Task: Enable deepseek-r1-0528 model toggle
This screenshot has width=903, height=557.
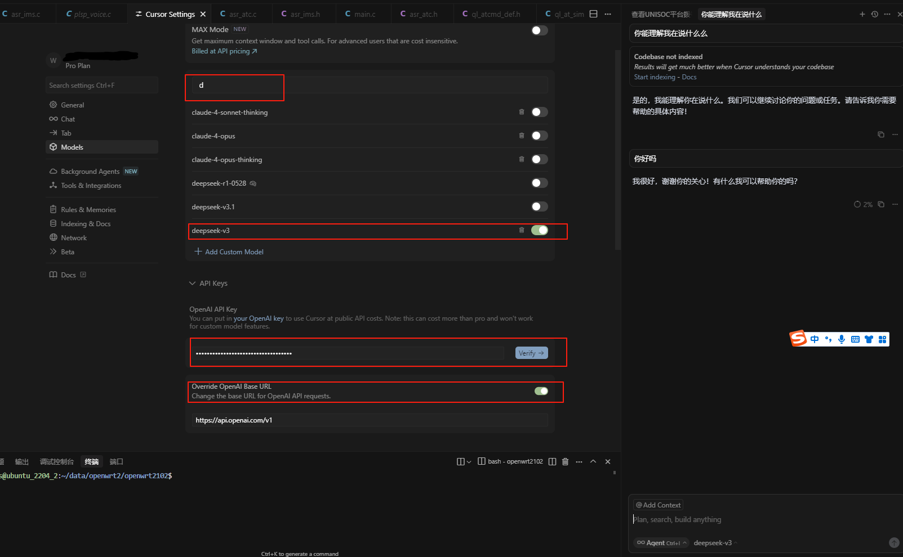Action: pos(539,183)
